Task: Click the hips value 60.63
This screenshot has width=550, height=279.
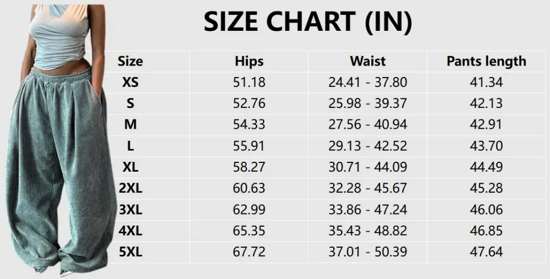Action: click(x=249, y=188)
